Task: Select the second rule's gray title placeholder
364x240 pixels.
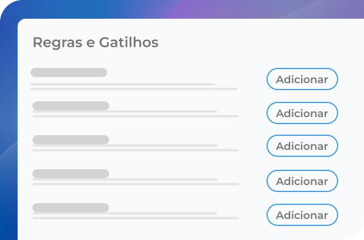Action: pos(70,106)
